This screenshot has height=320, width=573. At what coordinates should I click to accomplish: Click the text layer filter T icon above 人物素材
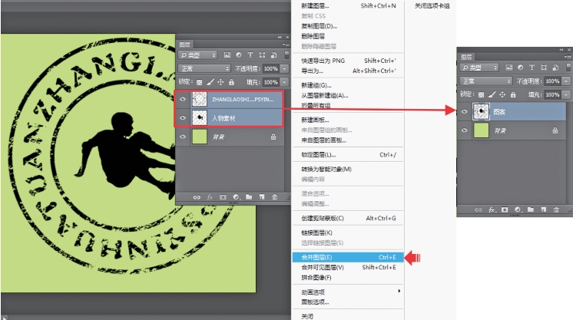pos(250,55)
